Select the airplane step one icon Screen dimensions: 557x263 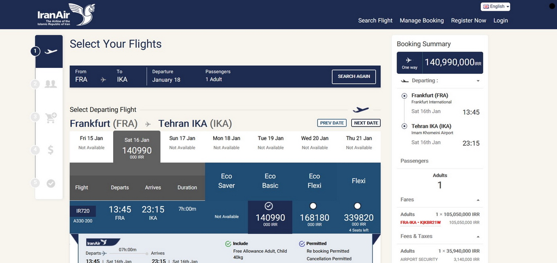[51, 52]
